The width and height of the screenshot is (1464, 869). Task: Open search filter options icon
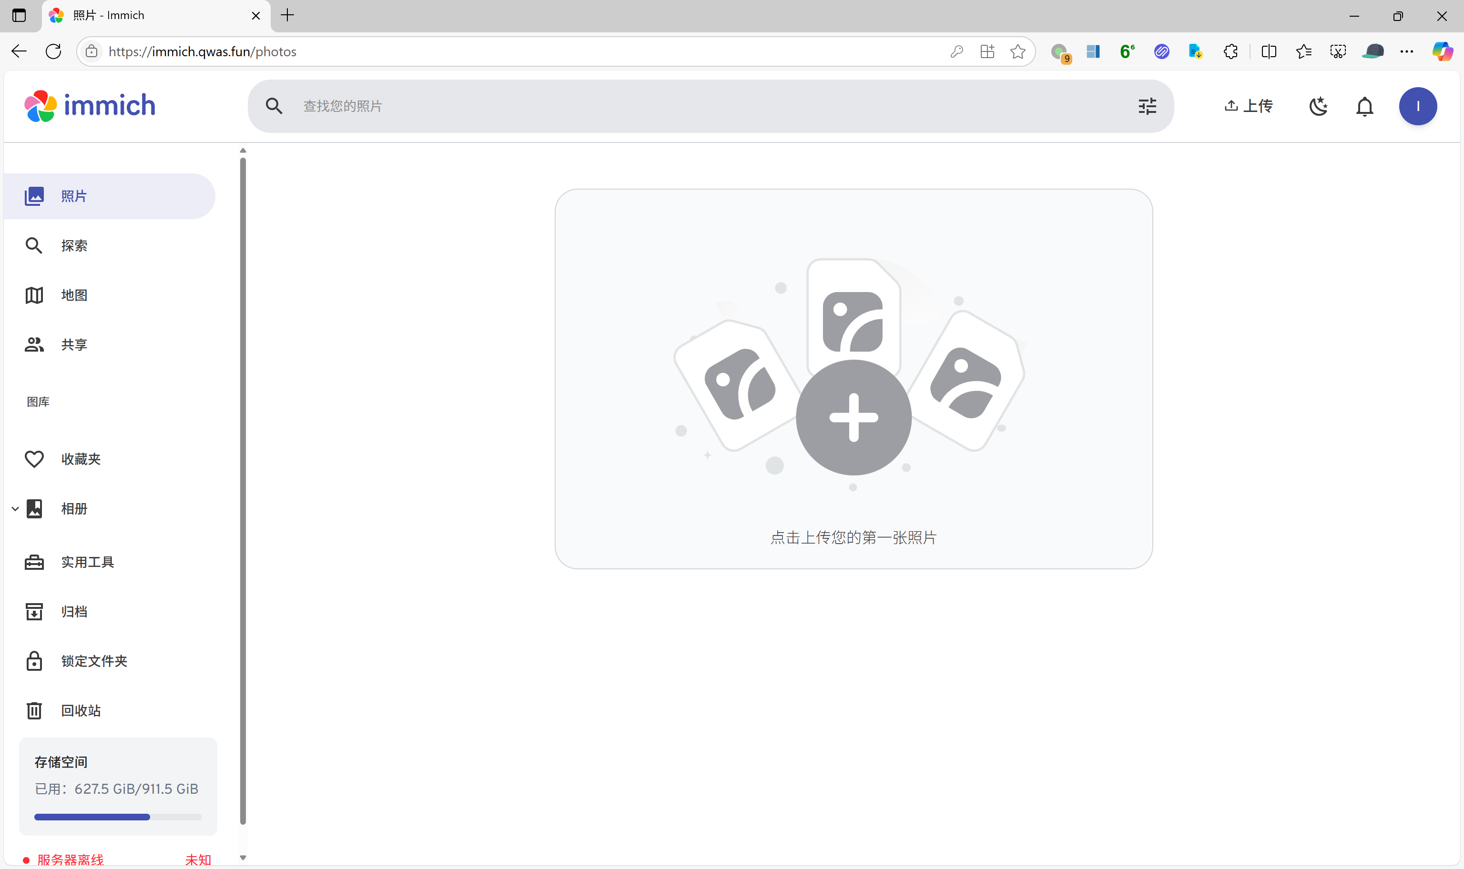[1147, 107]
